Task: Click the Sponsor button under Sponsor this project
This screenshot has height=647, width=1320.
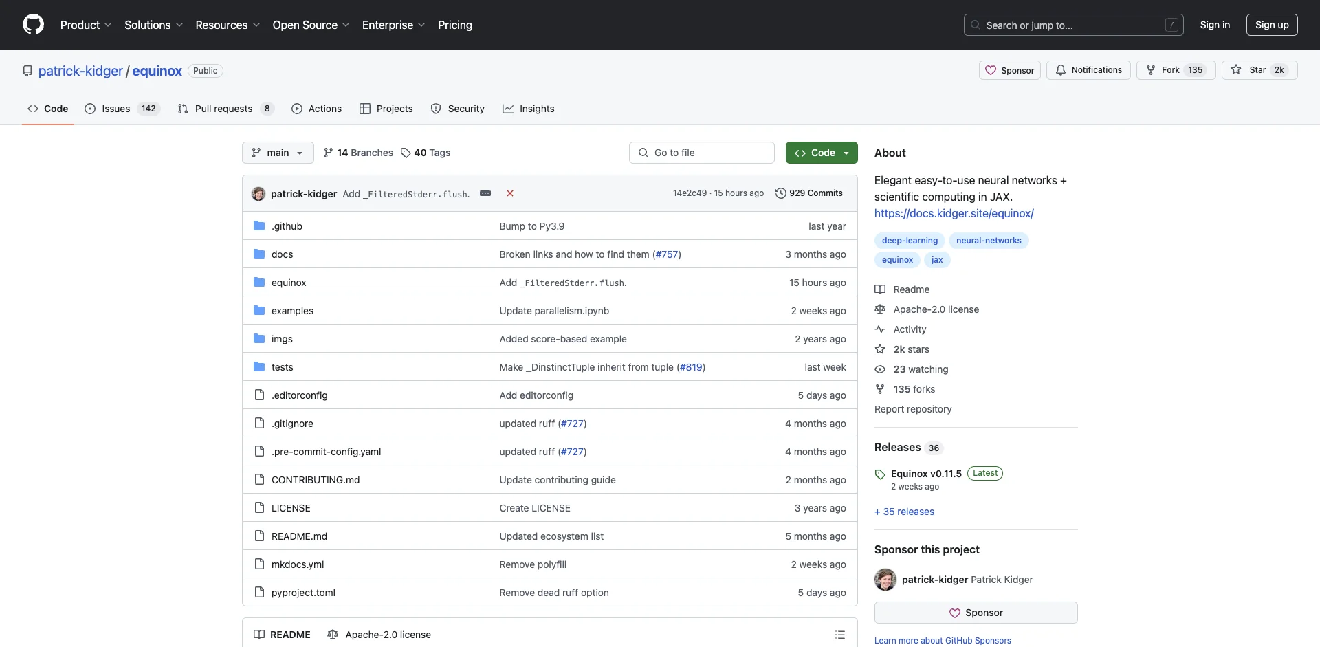Action: pos(976,613)
